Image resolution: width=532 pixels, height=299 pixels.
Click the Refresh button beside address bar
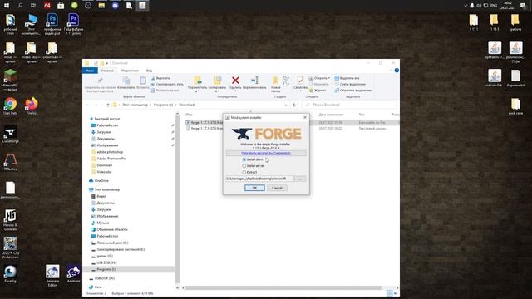294,105
